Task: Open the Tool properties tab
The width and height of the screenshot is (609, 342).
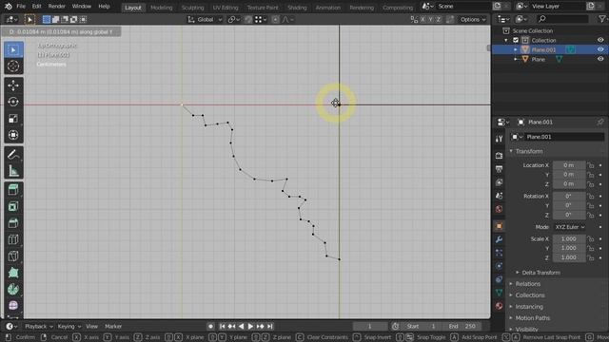Action: pos(499,139)
